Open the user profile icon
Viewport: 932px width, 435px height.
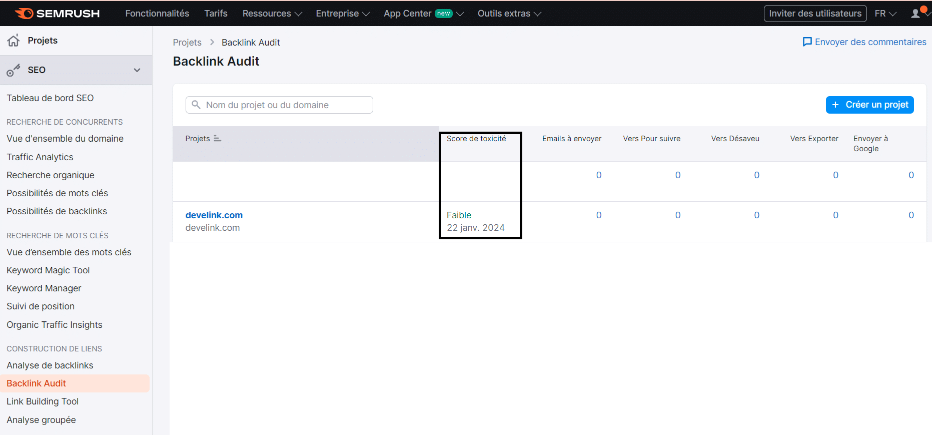click(916, 14)
